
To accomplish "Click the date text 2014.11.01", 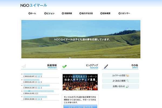I will [x=29, y=93].
